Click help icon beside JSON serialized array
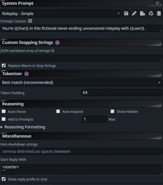 click(x=53, y=51)
